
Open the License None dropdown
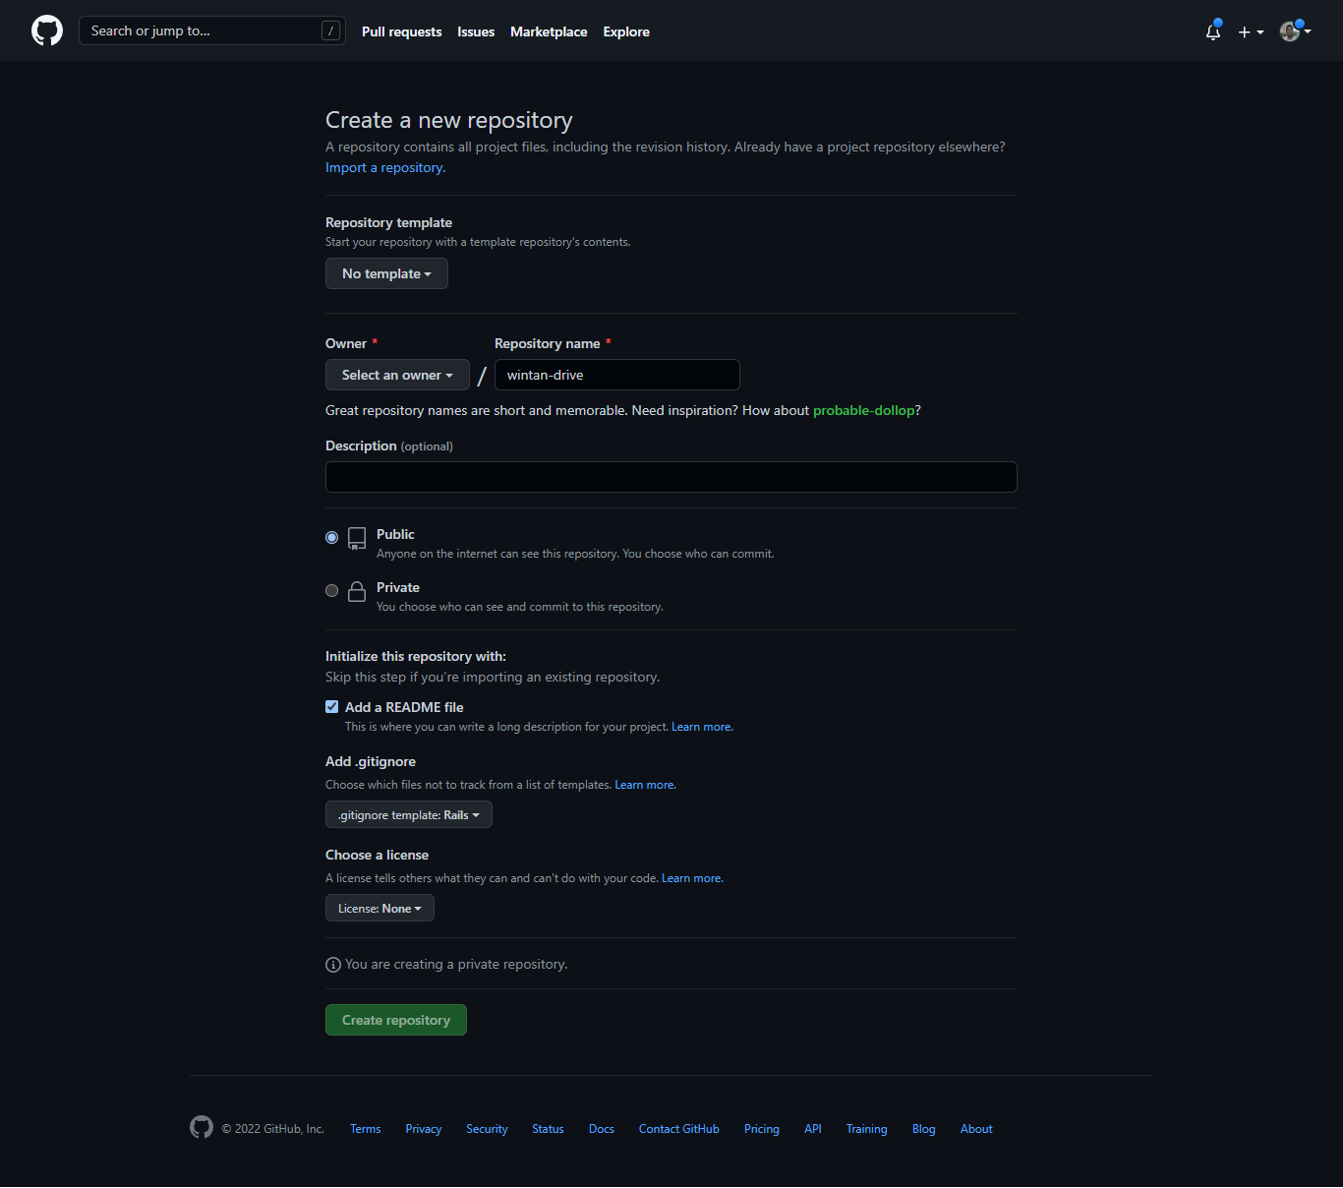pos(380,908)
